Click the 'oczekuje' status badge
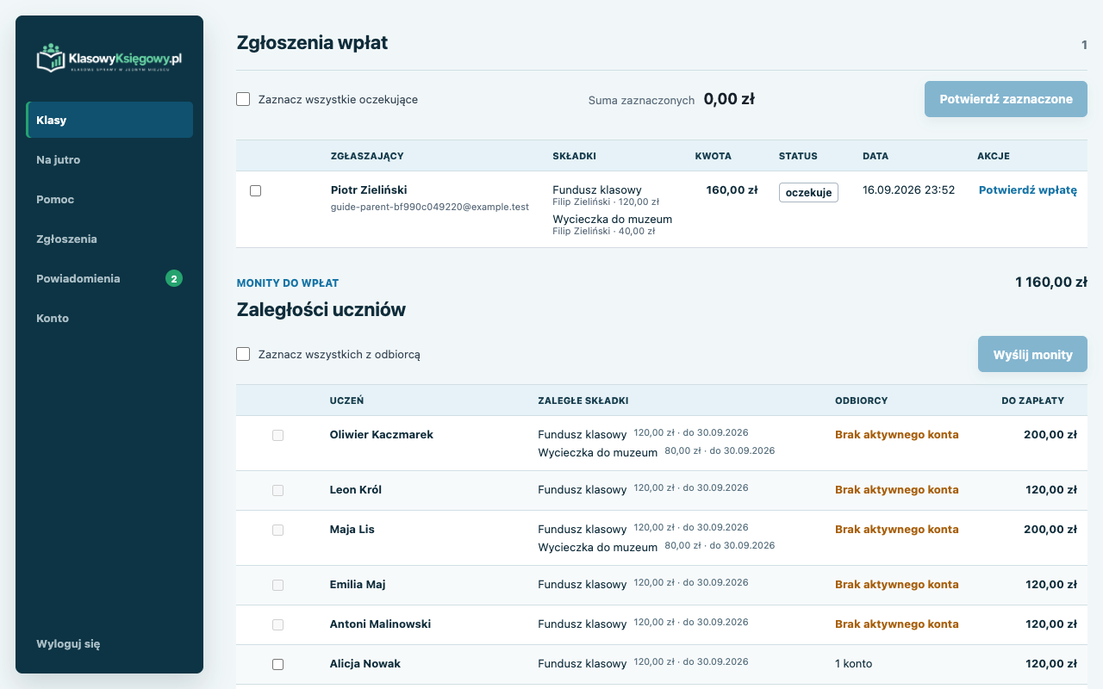Image resolution: width=1103 pixels, height=689 pixels. coord(808,192)
